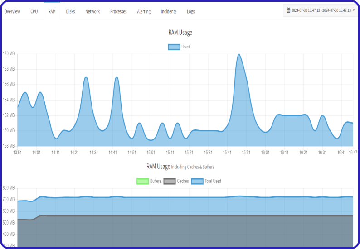Toggle the Total Used legend swatch
The image size is (360, 249).
pyautogui.click(x=197, y=181)
